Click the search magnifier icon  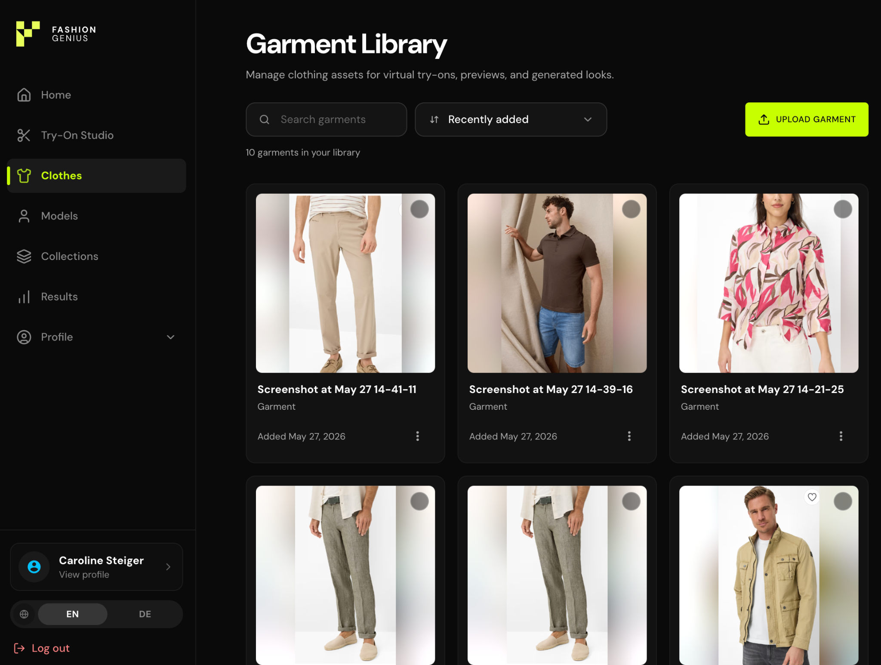(x=265, y=120)
